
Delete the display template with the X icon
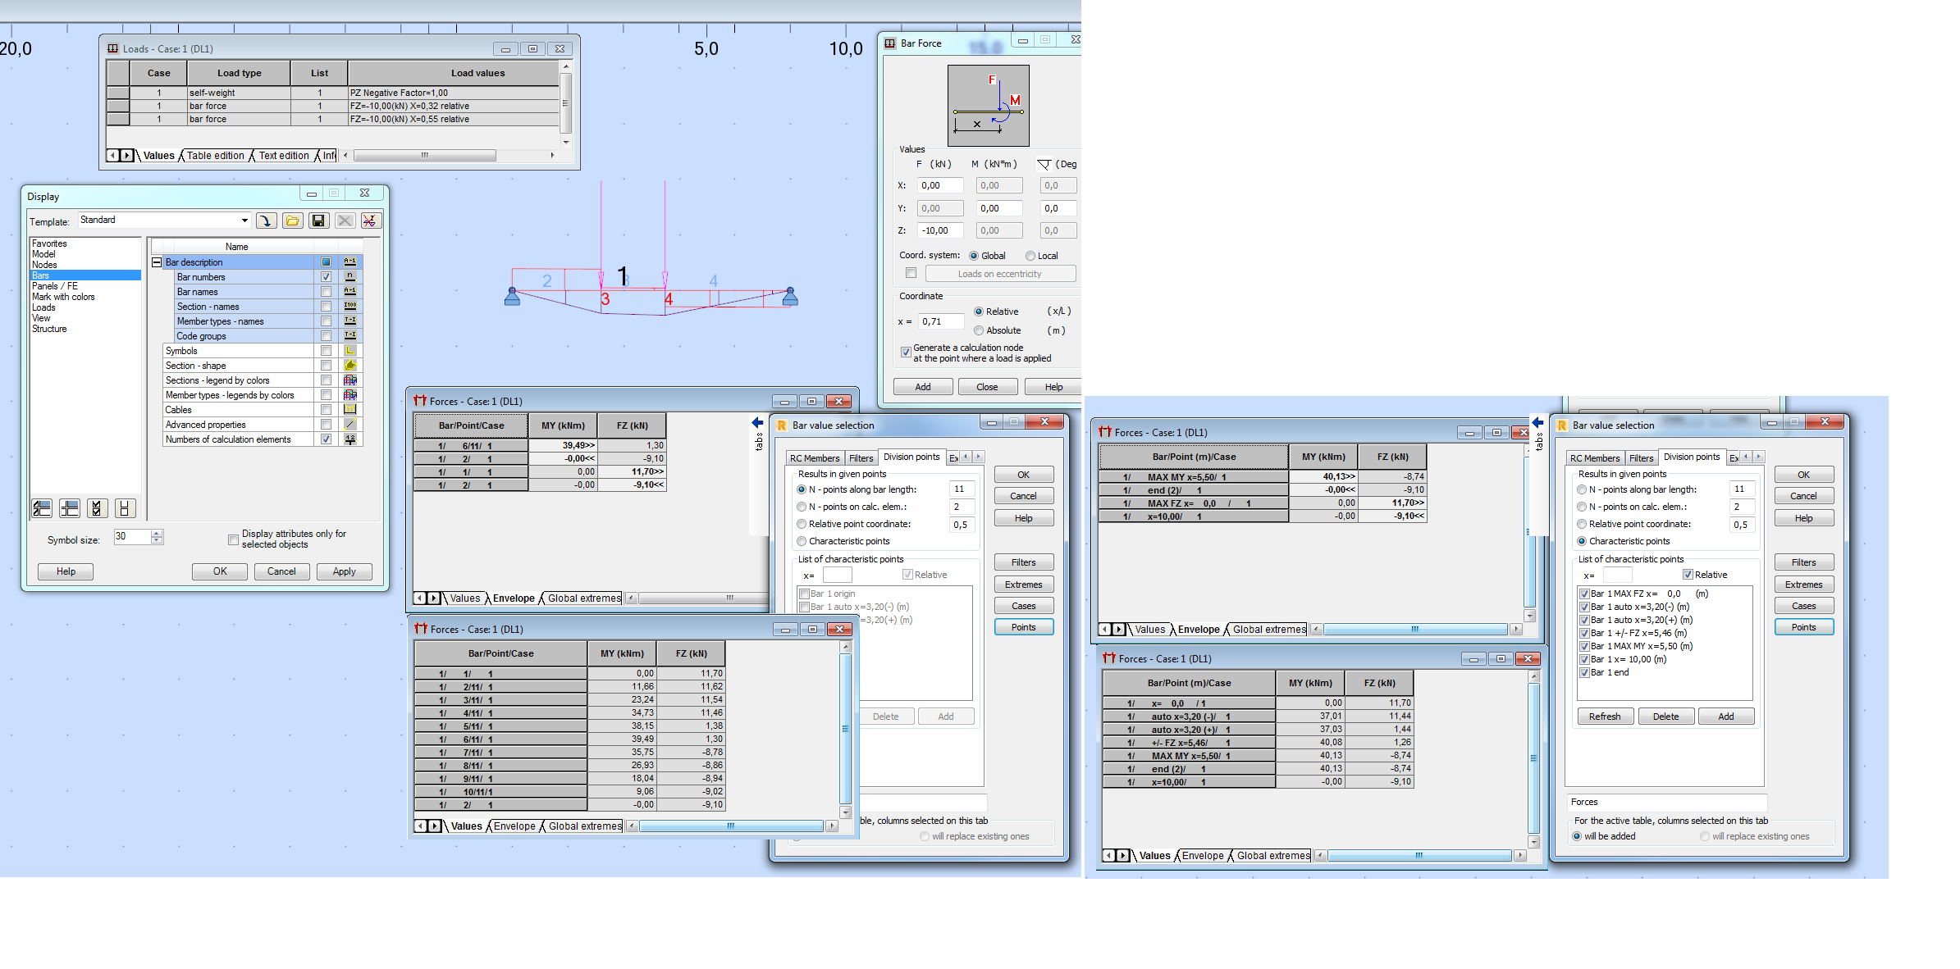pos(345,220)
